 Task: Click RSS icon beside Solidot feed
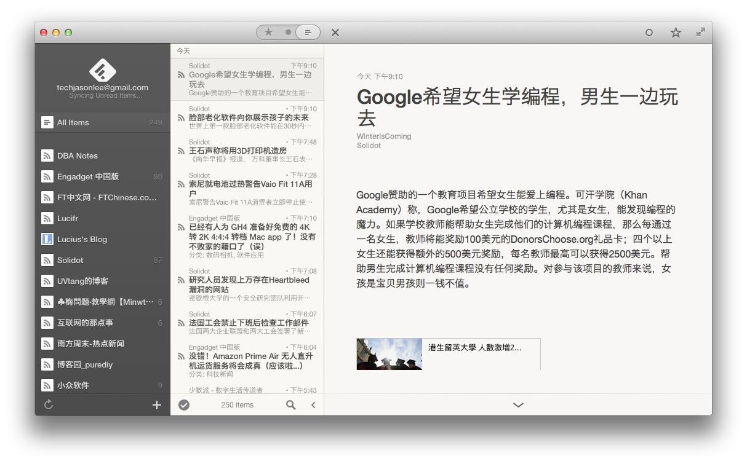(47, 260)
